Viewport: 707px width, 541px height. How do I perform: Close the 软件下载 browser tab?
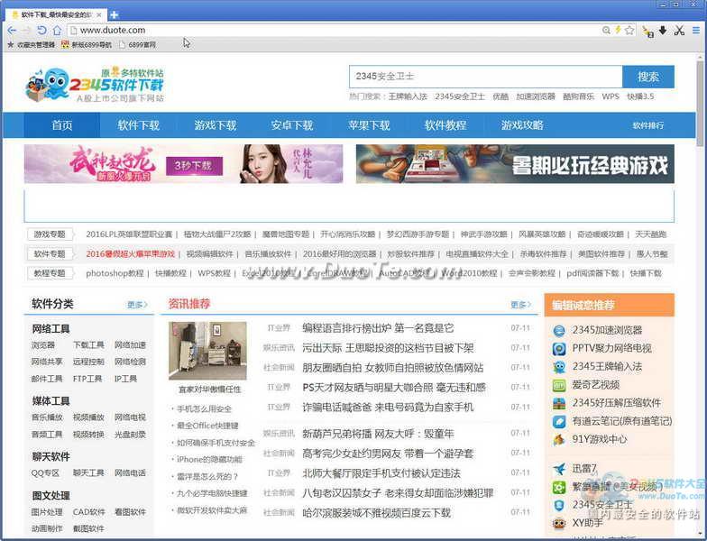pos(99,14)
